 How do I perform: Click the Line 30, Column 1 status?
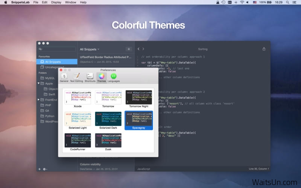tap(259, 169)
